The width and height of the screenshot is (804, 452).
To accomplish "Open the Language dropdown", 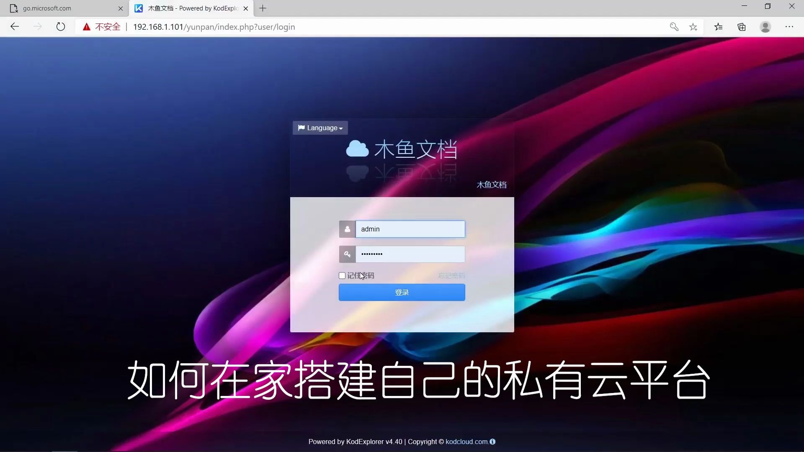I will [320, 128].
